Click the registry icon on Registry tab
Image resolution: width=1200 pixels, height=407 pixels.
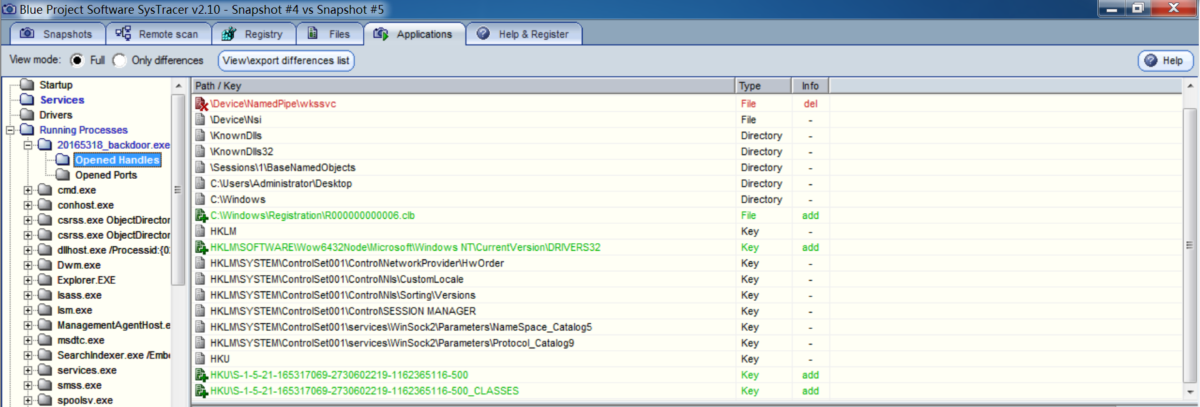pyautogui.click(x=229, y=33)
